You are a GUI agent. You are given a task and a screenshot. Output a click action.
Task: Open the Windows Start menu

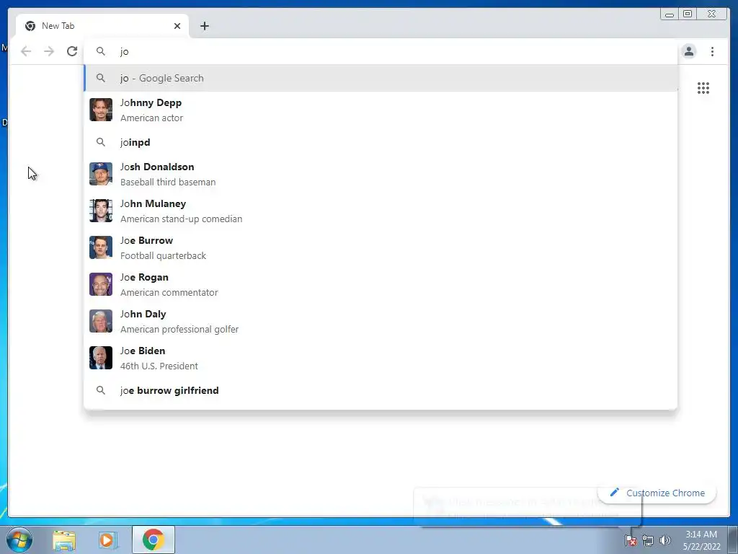pyautogui.click(x=19, y=540)
